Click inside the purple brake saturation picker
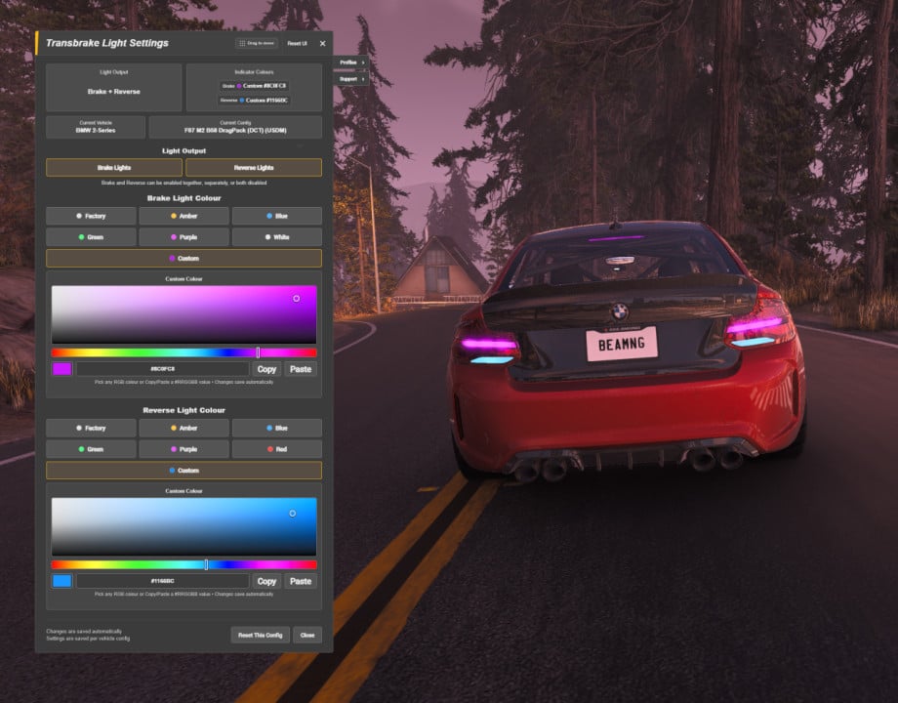 click(184, 314)
